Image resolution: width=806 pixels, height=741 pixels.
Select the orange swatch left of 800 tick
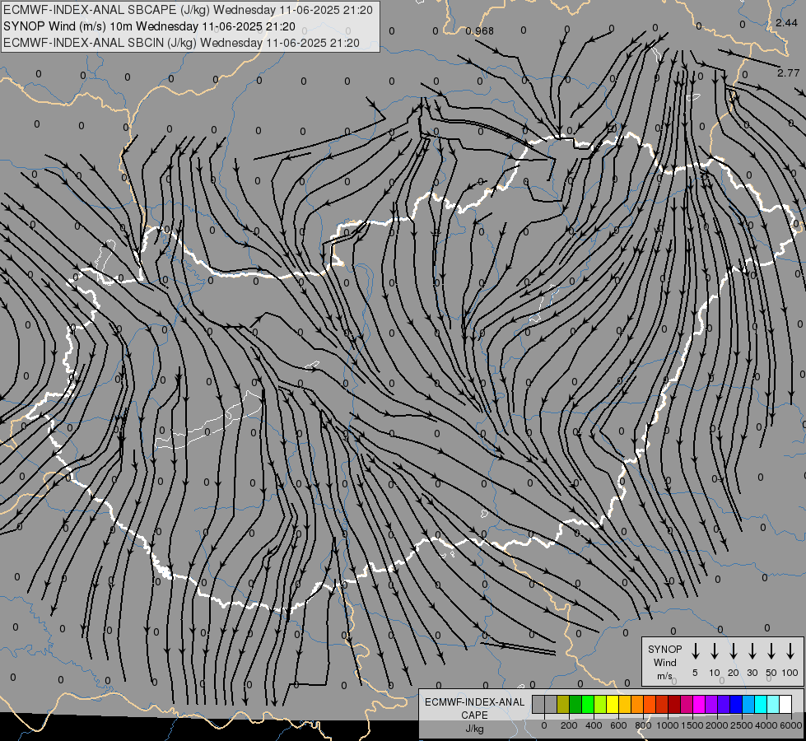[x=637, y=704]
